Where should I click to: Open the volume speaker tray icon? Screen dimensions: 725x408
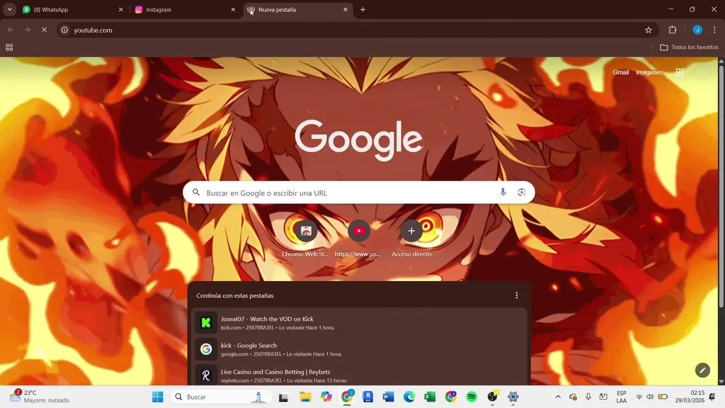click(x=650, y=397)
